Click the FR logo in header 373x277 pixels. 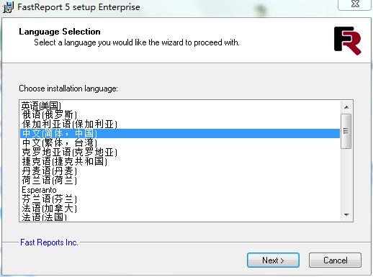pyautogui.click(x=347, y=41)
